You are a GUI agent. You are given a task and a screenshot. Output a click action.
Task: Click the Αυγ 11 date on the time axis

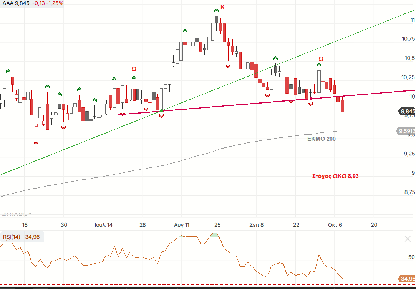tap(181, 225)
